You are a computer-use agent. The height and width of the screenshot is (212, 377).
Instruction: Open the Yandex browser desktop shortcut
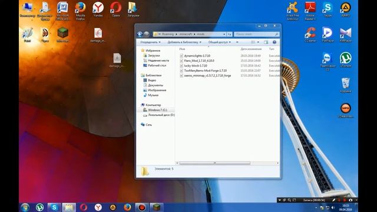(98, 9)
